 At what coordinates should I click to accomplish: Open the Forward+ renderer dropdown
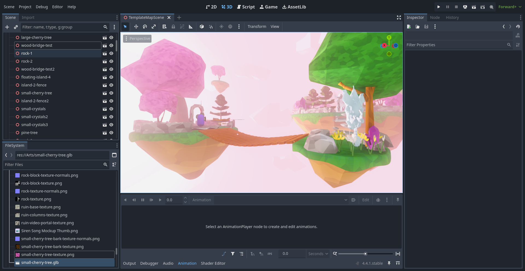pos(510,7)
